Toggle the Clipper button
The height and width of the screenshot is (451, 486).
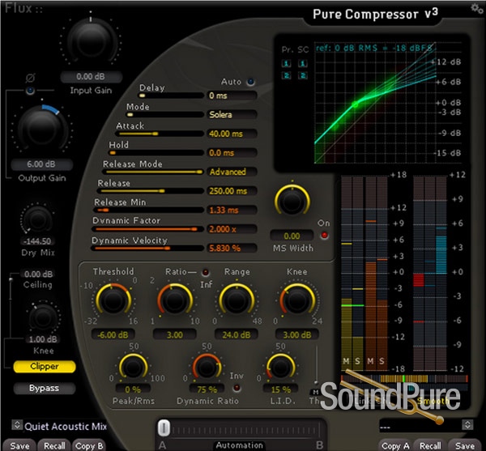point(45,367)
